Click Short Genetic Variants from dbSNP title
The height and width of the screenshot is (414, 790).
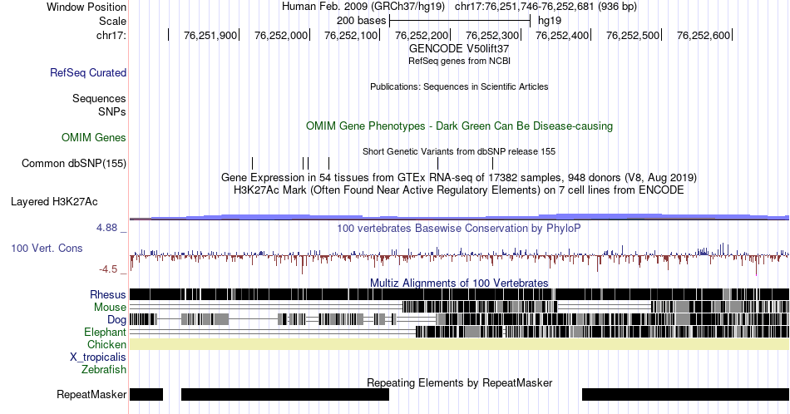[x=459, y=151]
